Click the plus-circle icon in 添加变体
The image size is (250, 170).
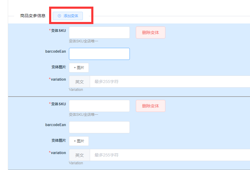pos(59,16)
